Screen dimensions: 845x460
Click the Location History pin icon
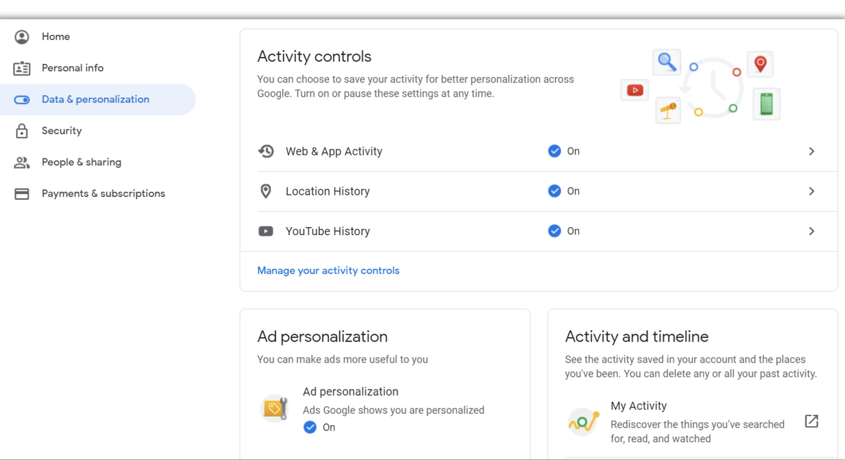266,191
